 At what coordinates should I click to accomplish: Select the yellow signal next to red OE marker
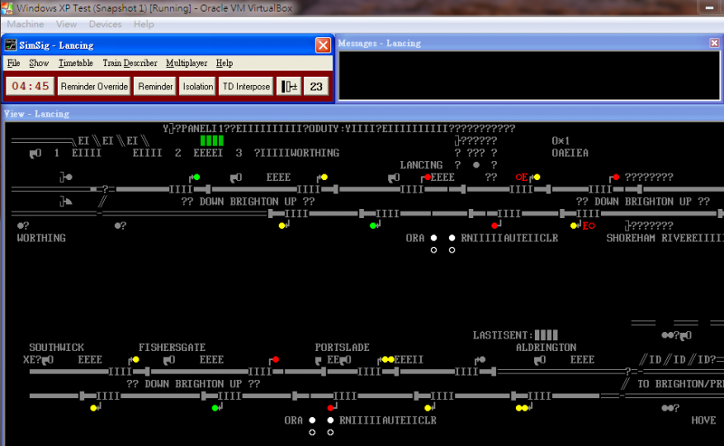[x=537, y=177]
